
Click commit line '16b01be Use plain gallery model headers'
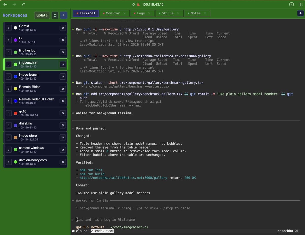coord(113,193)
